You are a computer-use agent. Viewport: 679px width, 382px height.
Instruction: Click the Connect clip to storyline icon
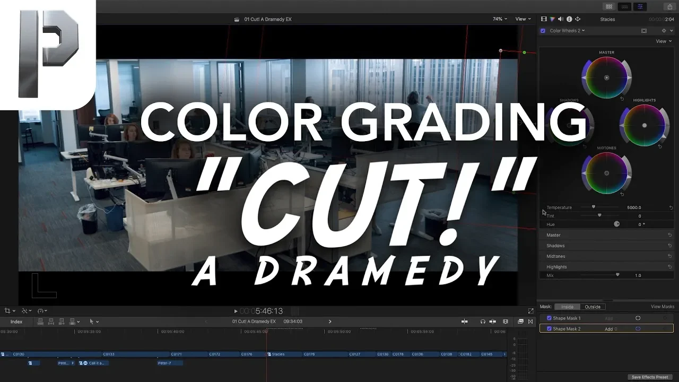click(x=40, y=322)
